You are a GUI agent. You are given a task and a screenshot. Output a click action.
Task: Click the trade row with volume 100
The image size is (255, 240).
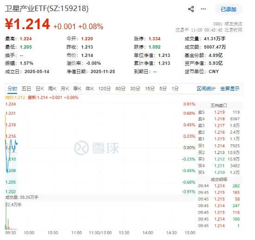(219, 219)
